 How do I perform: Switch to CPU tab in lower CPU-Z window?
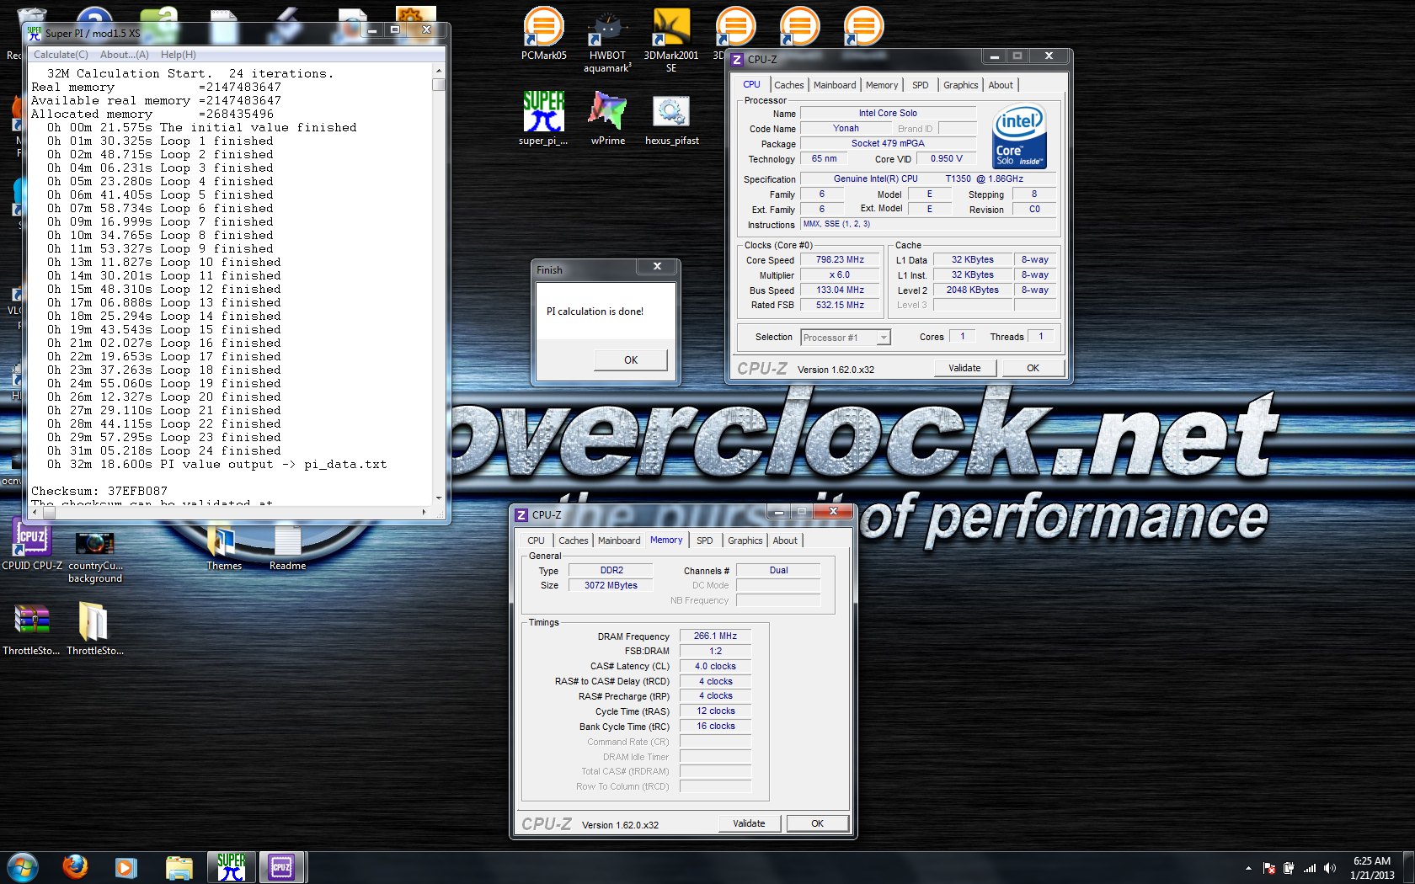click(536, 541)
